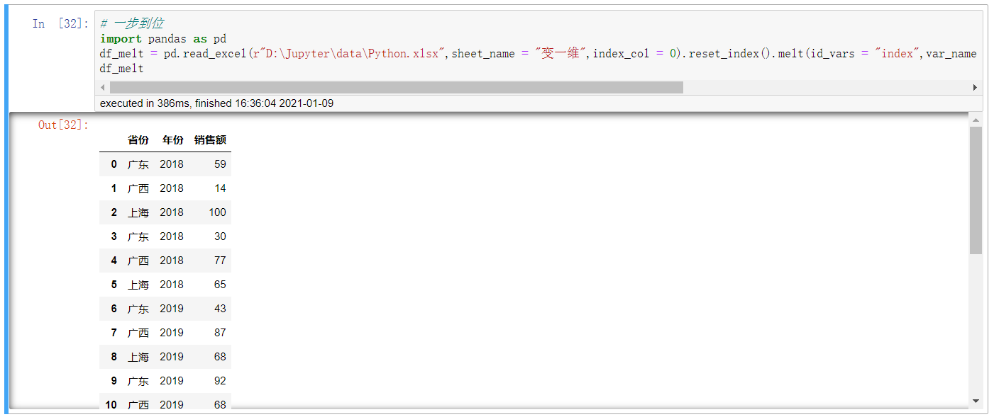
Task: Click sales value 100 in row 2
Action: click(x=217, y=212)
